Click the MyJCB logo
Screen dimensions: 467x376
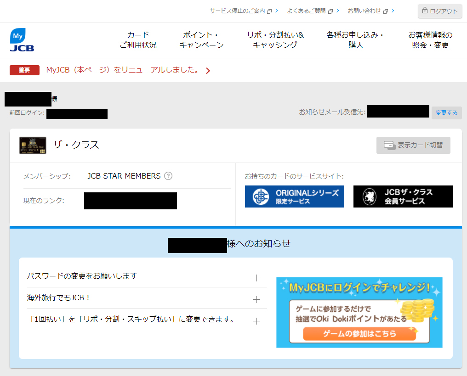click(22, 40)
